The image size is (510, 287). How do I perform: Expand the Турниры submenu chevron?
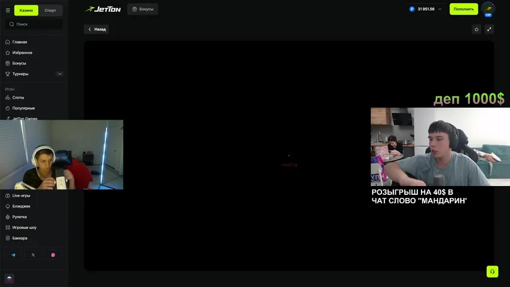(59, 74)
